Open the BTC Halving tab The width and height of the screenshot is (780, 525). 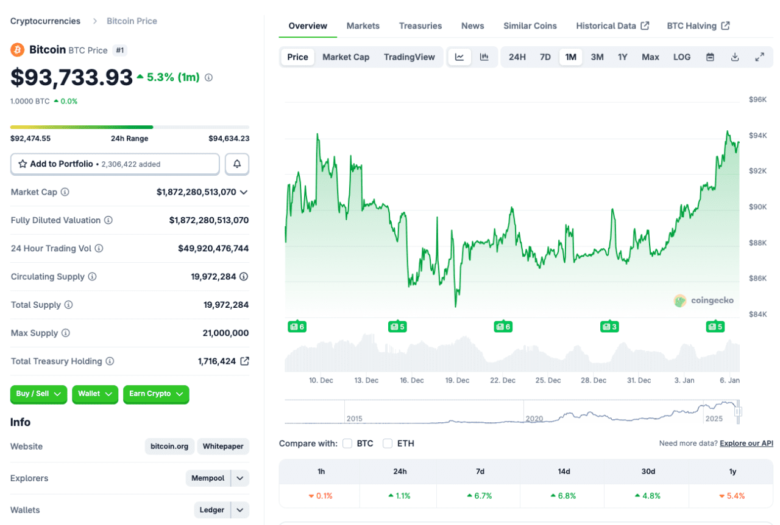click(698, 26)
